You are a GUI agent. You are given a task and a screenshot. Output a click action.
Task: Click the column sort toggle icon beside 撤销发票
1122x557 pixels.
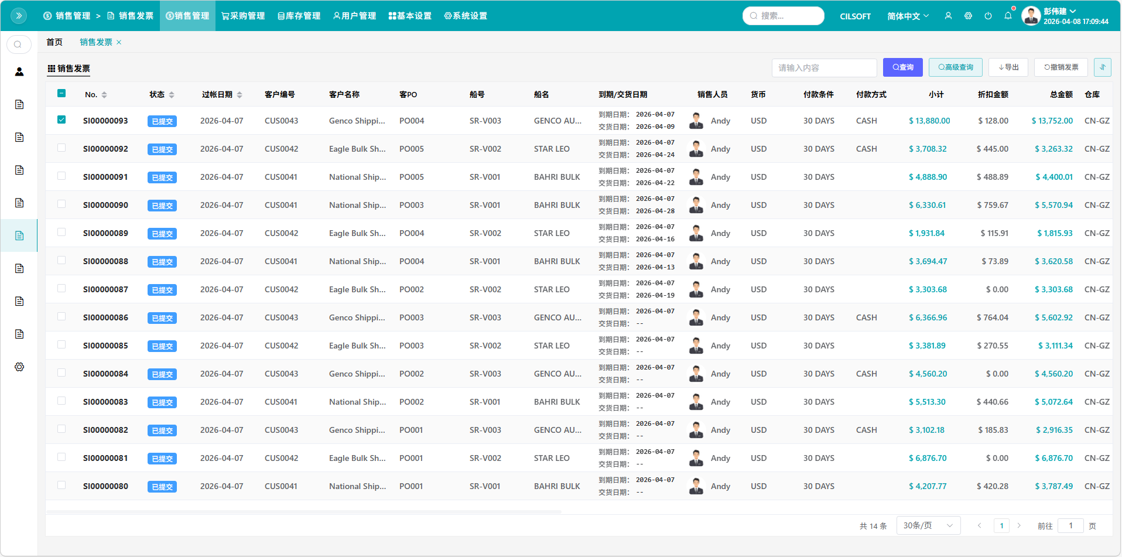1102,67
